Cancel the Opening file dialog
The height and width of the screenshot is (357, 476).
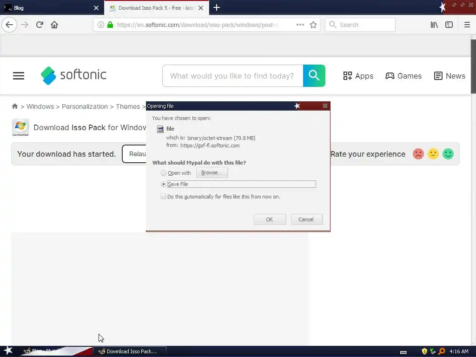coord(306,219)
